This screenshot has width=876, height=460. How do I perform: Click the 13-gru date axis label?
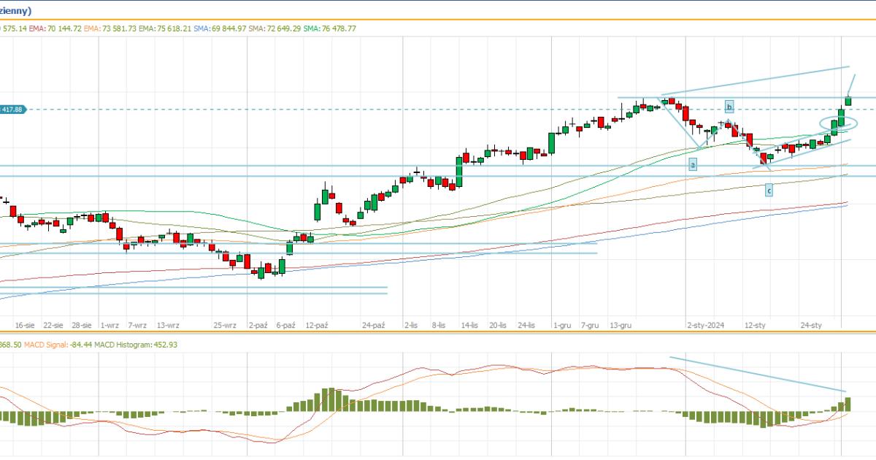(620, 325)
